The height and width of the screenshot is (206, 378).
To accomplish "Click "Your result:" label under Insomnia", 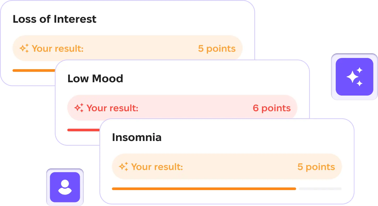I will pyautogui.click(x=157, y=167).
